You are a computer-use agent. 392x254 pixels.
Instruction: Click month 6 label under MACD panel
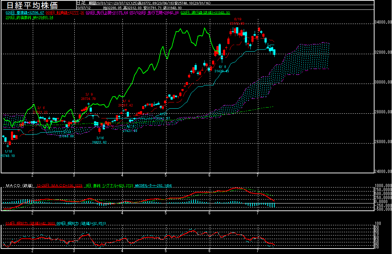pos(209,213)
